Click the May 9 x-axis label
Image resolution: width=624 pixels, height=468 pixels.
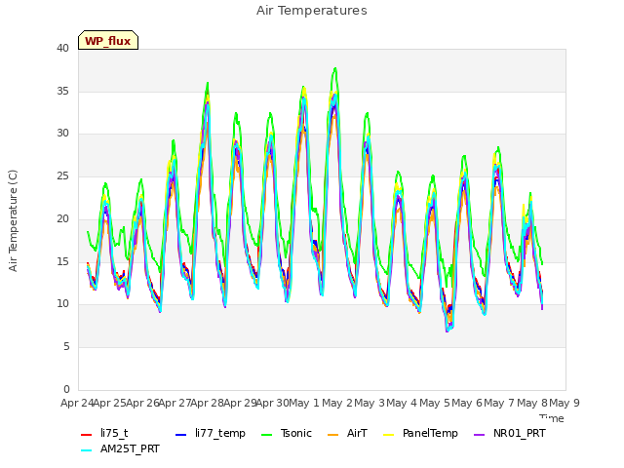pos(565,403)
